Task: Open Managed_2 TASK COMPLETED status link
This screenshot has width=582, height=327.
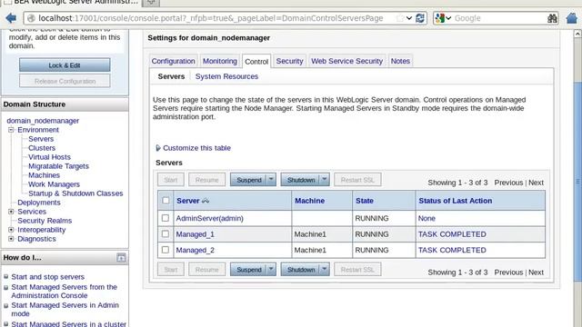Action: tap(452, 250)
